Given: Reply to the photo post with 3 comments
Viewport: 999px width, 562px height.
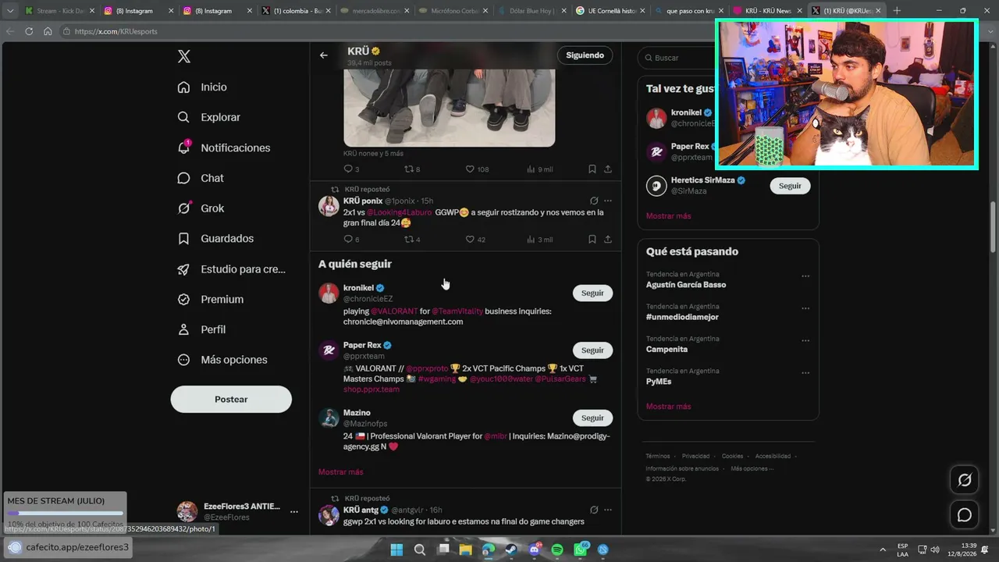Looking at the screenshot, I should [x=351, y=169].
